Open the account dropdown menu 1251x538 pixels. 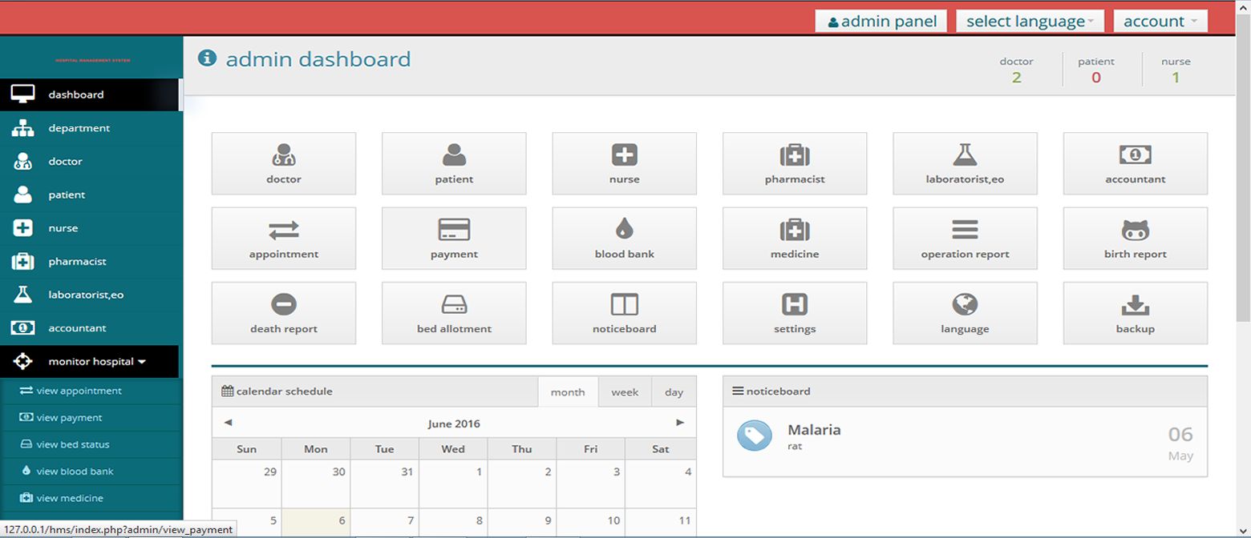(x=1160, y=22)
